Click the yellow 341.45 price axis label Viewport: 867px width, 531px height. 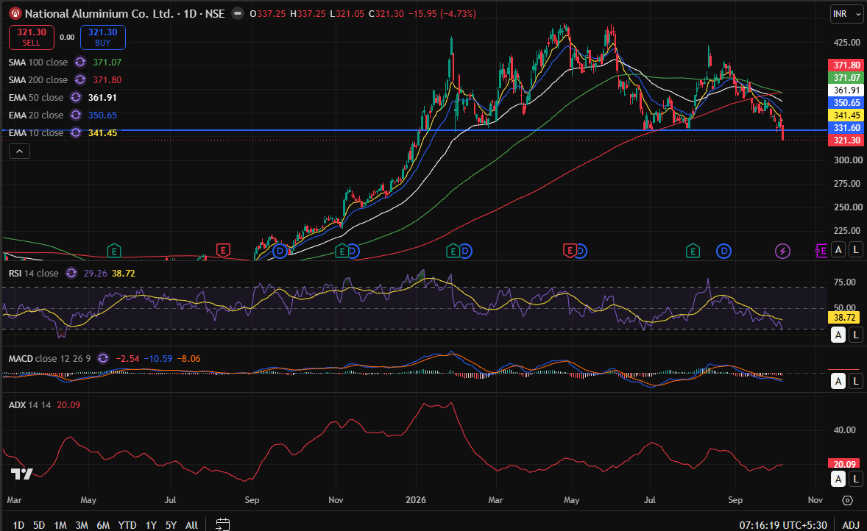tap(846, 115)
